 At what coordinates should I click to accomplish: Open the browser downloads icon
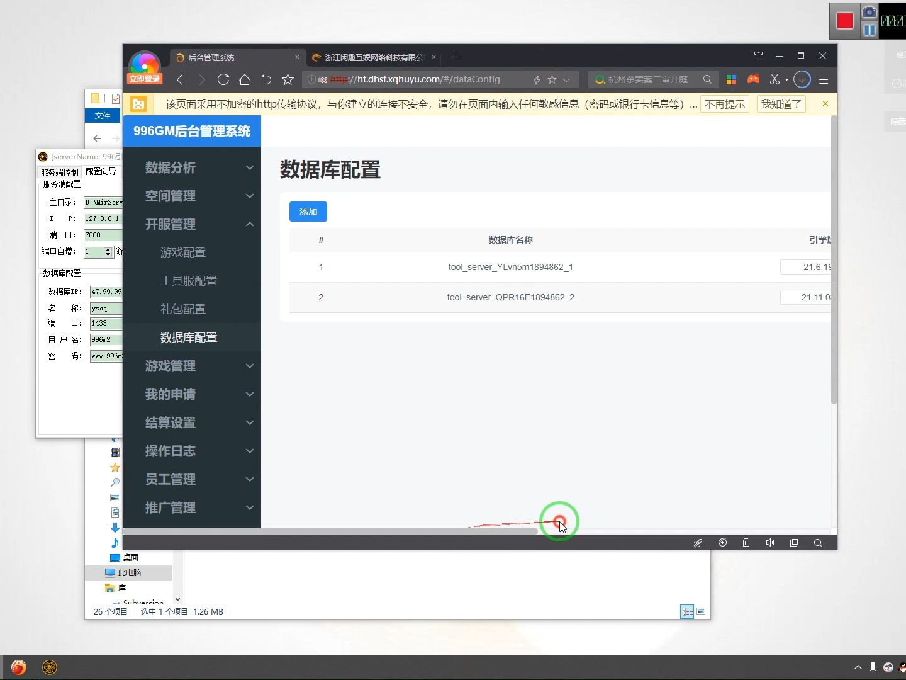[x=802, y=79]
